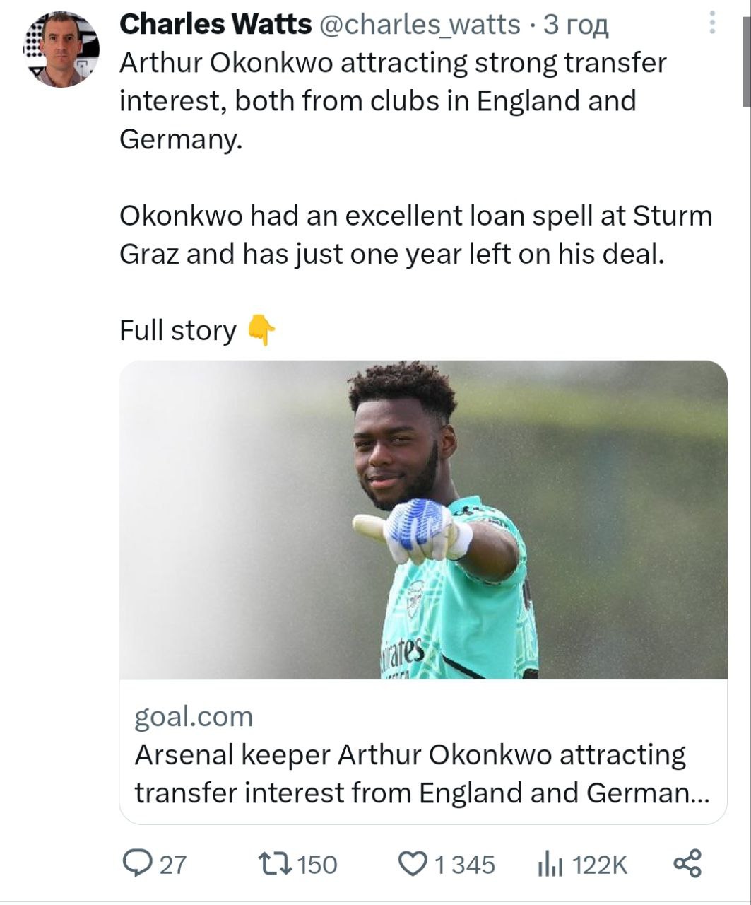Click the 1 345 likes count
This screenshot has width=751, height=905.
pos(464,864)
